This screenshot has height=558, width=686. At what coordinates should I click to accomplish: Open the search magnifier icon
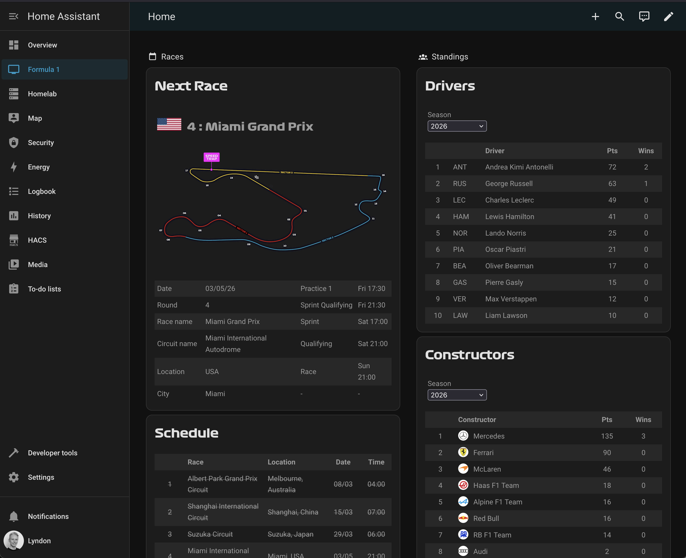pyautogui.click(x=619, y=17)
